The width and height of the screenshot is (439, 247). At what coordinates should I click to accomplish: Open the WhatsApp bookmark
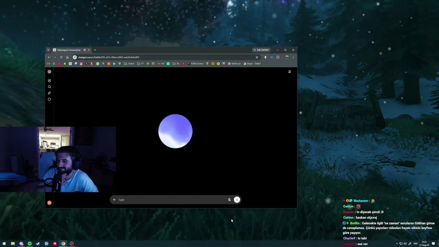(98, 64)
